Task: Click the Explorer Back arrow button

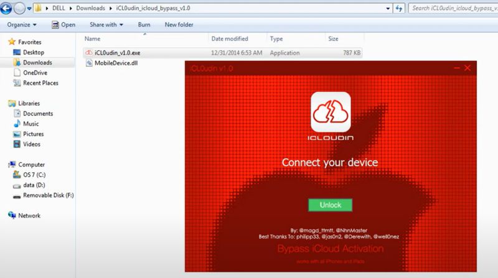Action: tap(7, 9)
